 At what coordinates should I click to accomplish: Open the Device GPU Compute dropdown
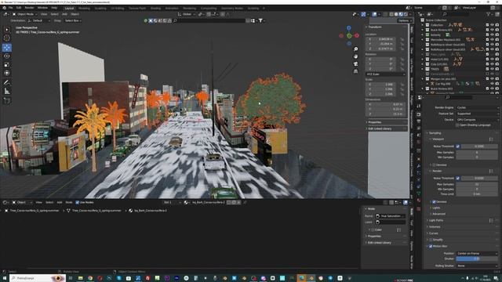478,120
